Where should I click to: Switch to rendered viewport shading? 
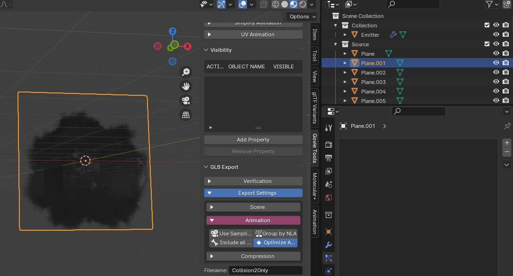(303, 4)
